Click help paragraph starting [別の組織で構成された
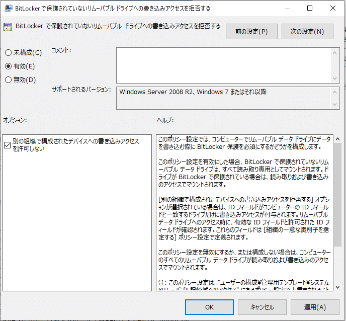This screenshot has height=321, width=346. 244,218
